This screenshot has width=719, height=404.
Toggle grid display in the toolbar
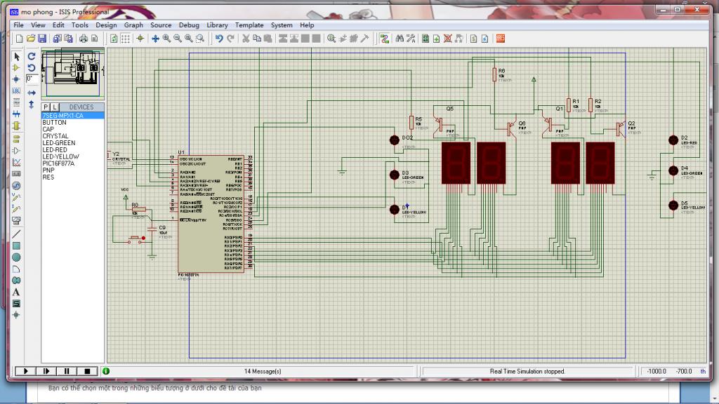coord(126,39)
